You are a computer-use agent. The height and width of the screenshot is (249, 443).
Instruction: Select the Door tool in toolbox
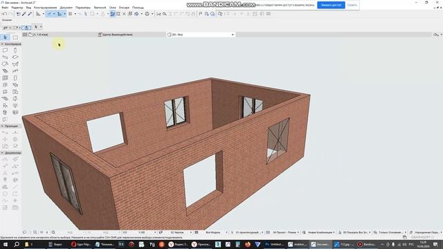pos(15,78)
